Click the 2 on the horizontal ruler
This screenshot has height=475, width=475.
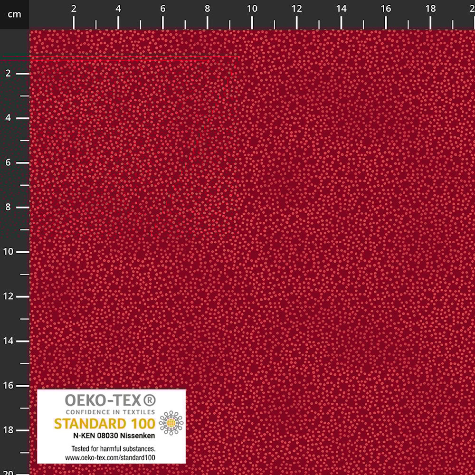pyautogui.click(x=74, y=9)
